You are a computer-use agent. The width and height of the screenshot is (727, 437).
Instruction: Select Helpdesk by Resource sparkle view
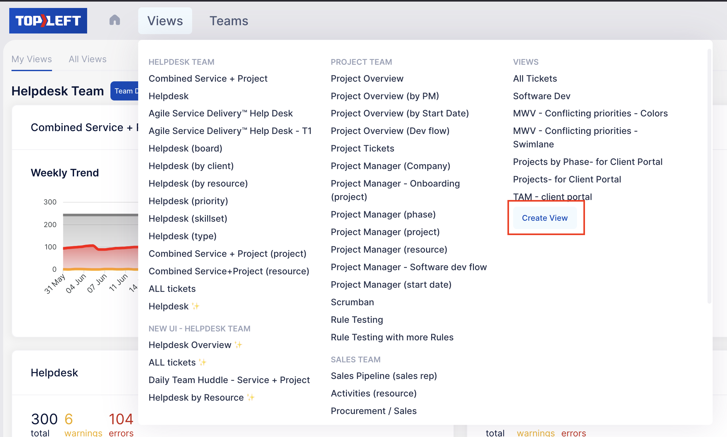click(x=202, y=397)
